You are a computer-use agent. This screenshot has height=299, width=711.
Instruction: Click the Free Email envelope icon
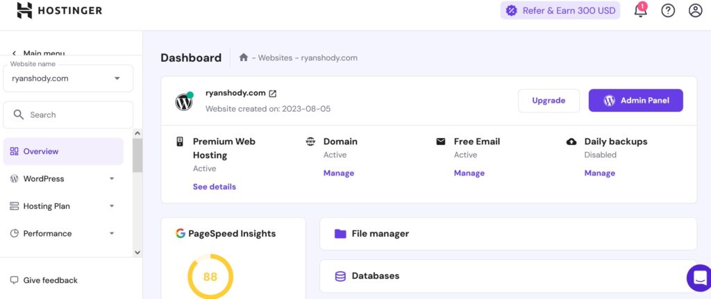click(441, 142)
